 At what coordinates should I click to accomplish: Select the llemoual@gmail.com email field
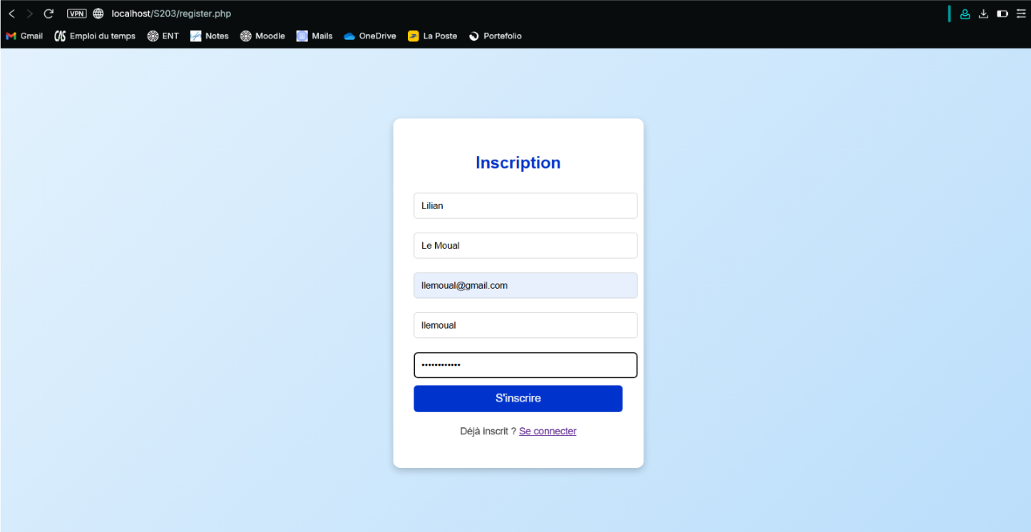click(x=525, y=285)
